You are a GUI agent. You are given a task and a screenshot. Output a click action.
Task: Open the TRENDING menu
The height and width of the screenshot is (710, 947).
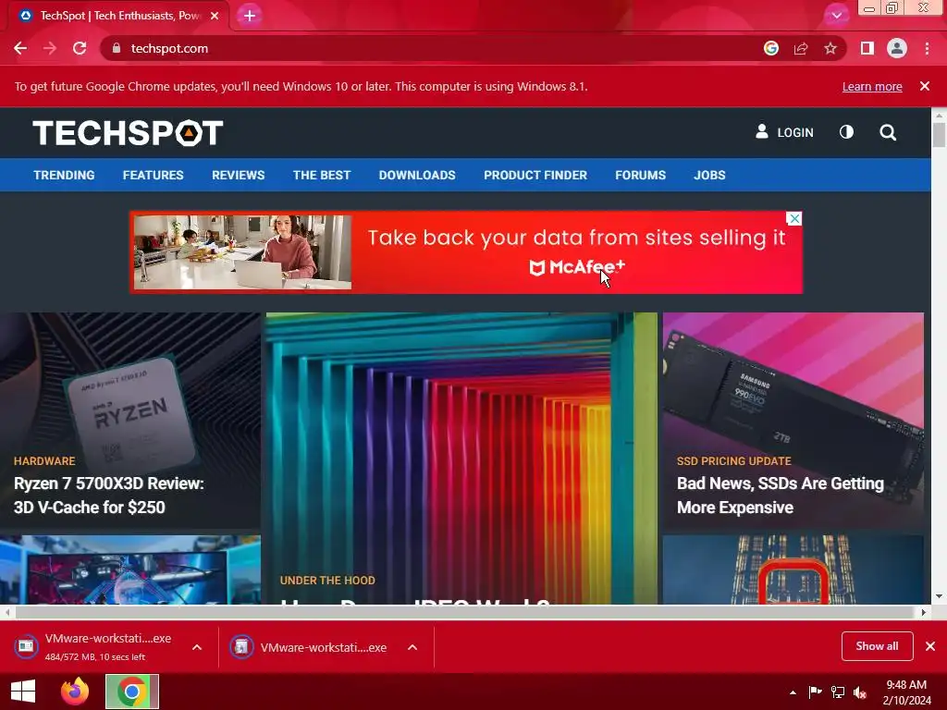[64, 175]
